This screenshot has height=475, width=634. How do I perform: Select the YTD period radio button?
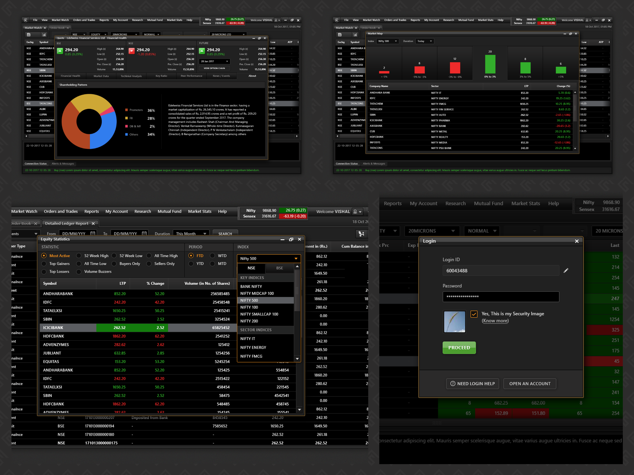(191, 263)
